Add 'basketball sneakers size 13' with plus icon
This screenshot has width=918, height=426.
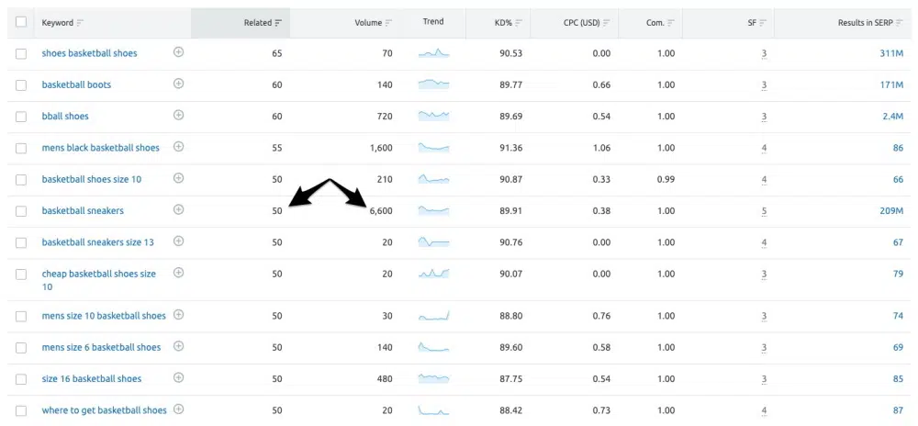[x=179, y=241]
